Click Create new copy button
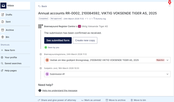The height and width of the screenshot is (102, 174). [x=85, y=40]
